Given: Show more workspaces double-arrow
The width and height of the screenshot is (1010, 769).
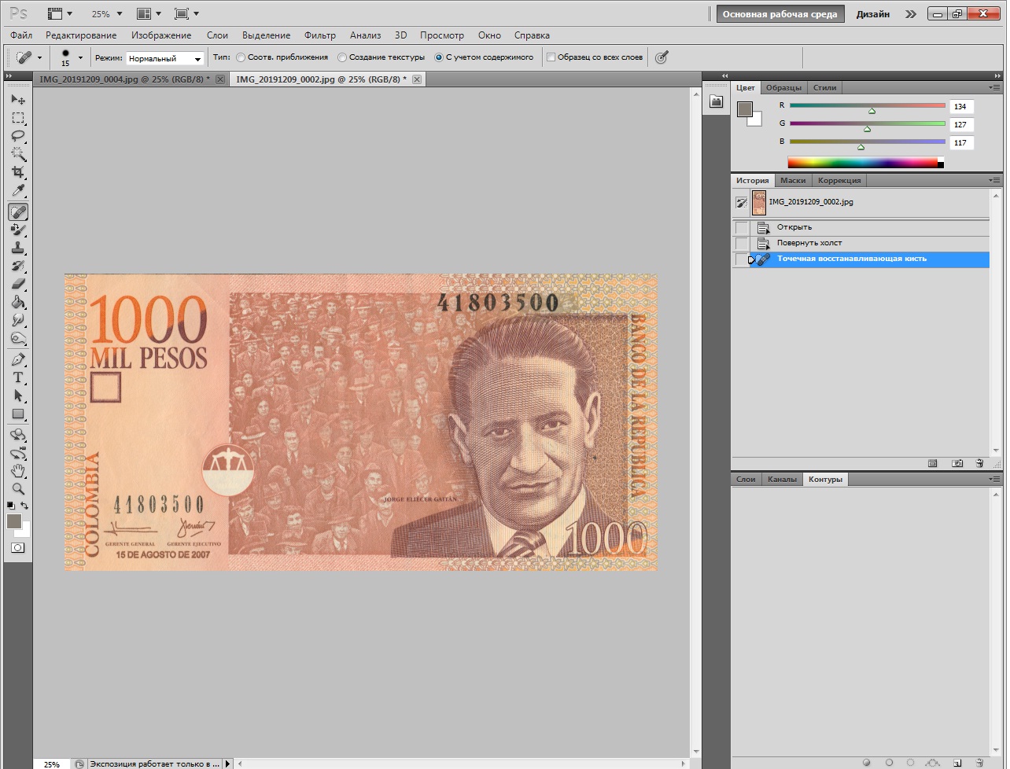Looking at the screenshot, I should [910, 14].
